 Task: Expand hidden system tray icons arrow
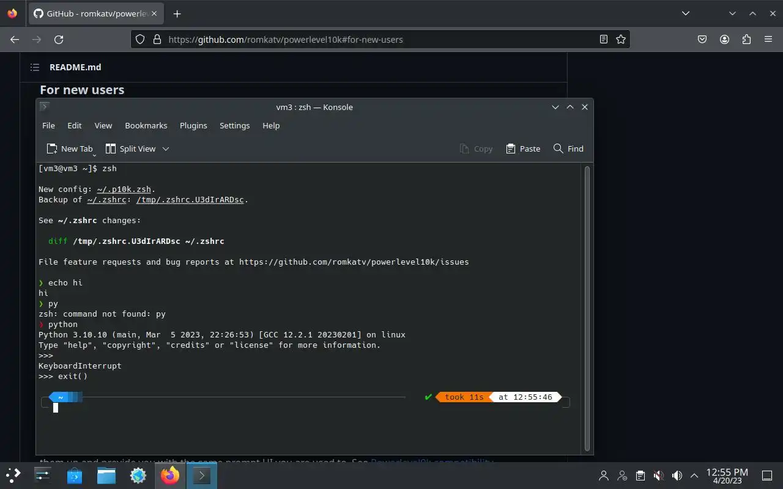694,476
